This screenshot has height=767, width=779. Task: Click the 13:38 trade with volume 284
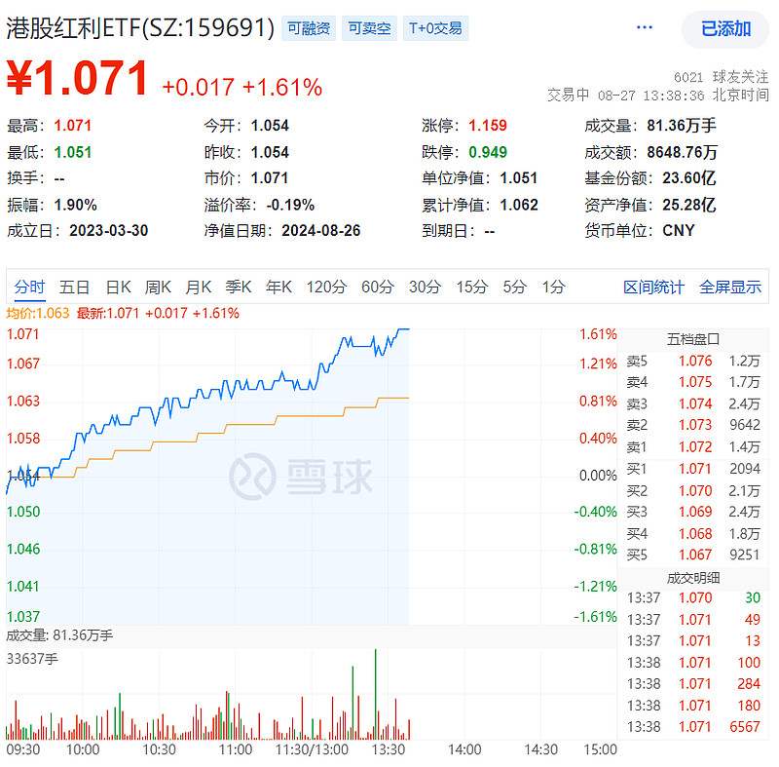point(693,684)
